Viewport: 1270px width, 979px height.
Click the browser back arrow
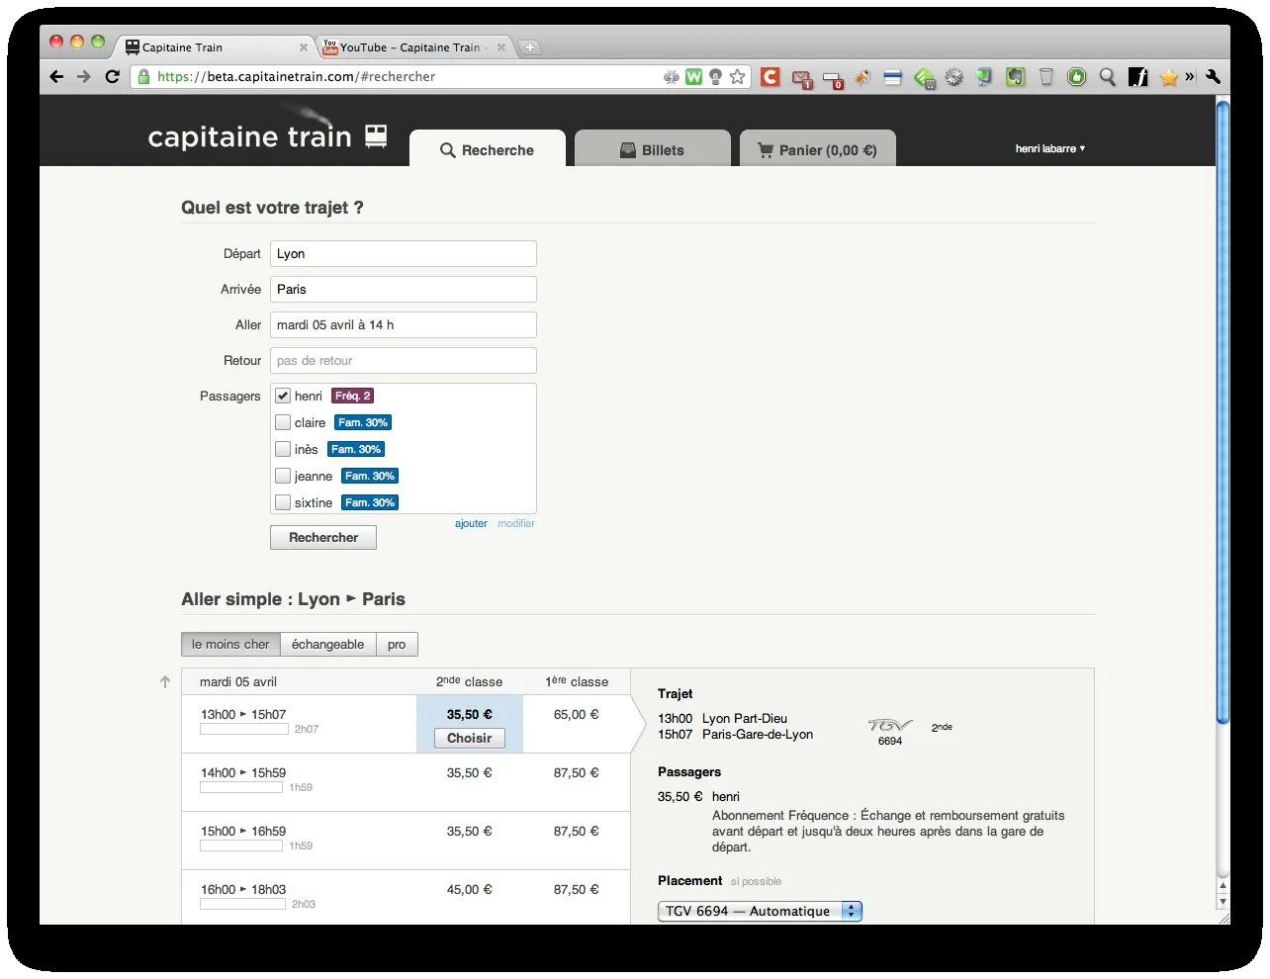56,76
